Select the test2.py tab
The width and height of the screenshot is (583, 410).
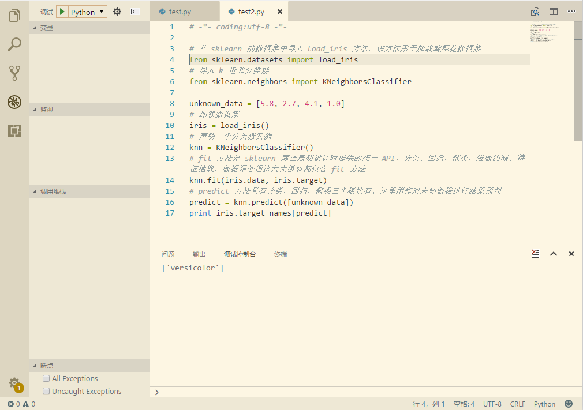coord(253,12)
